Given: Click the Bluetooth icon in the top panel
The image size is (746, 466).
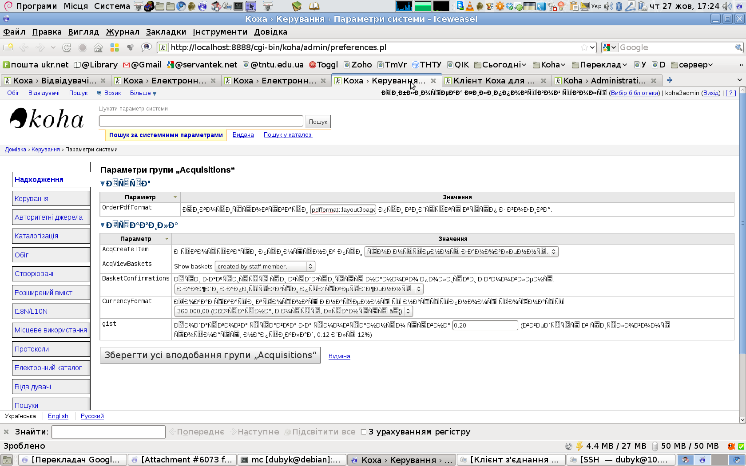Looking at the screenshot, I should coord(619,6).
